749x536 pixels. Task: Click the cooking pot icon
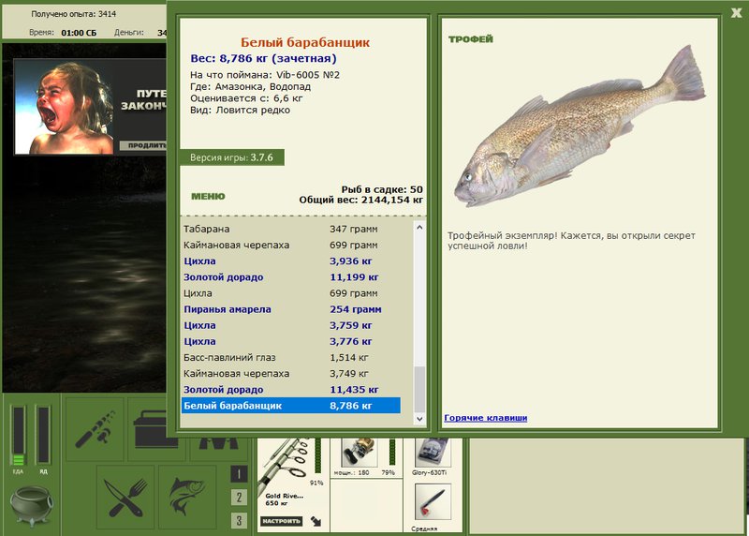coord(32,505)
